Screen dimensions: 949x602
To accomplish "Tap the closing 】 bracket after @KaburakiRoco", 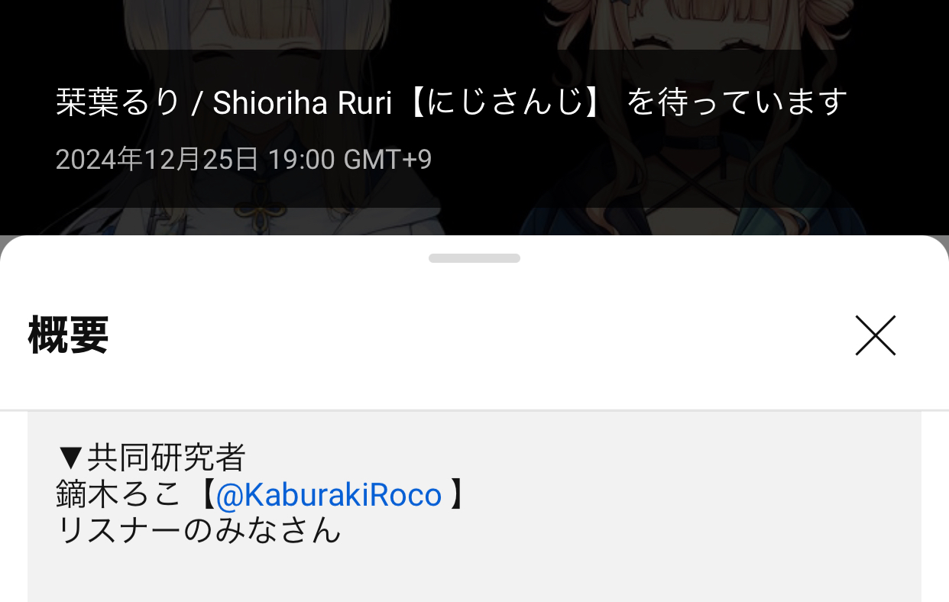I will click(456, 495).
